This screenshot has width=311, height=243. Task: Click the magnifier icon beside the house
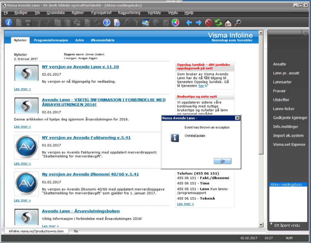click(x=237, y=23)
